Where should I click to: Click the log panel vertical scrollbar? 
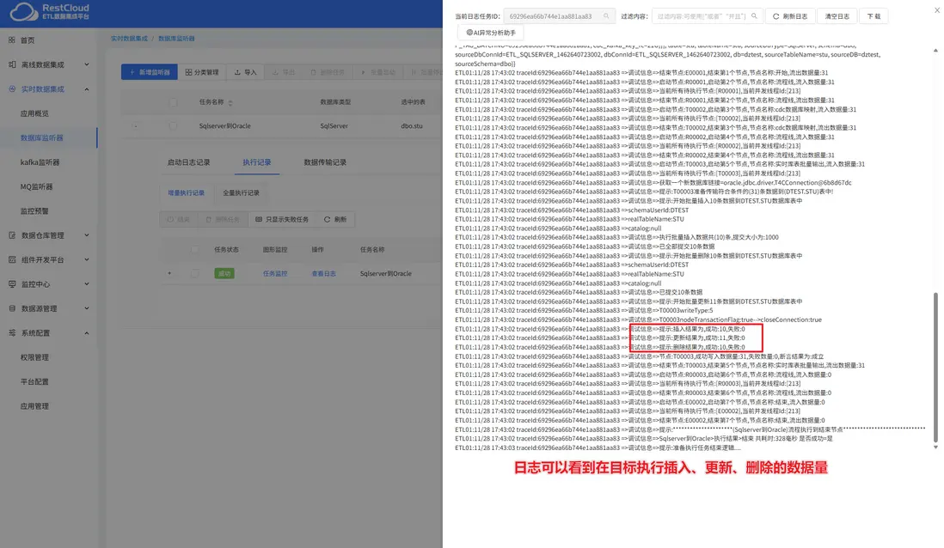935,367
